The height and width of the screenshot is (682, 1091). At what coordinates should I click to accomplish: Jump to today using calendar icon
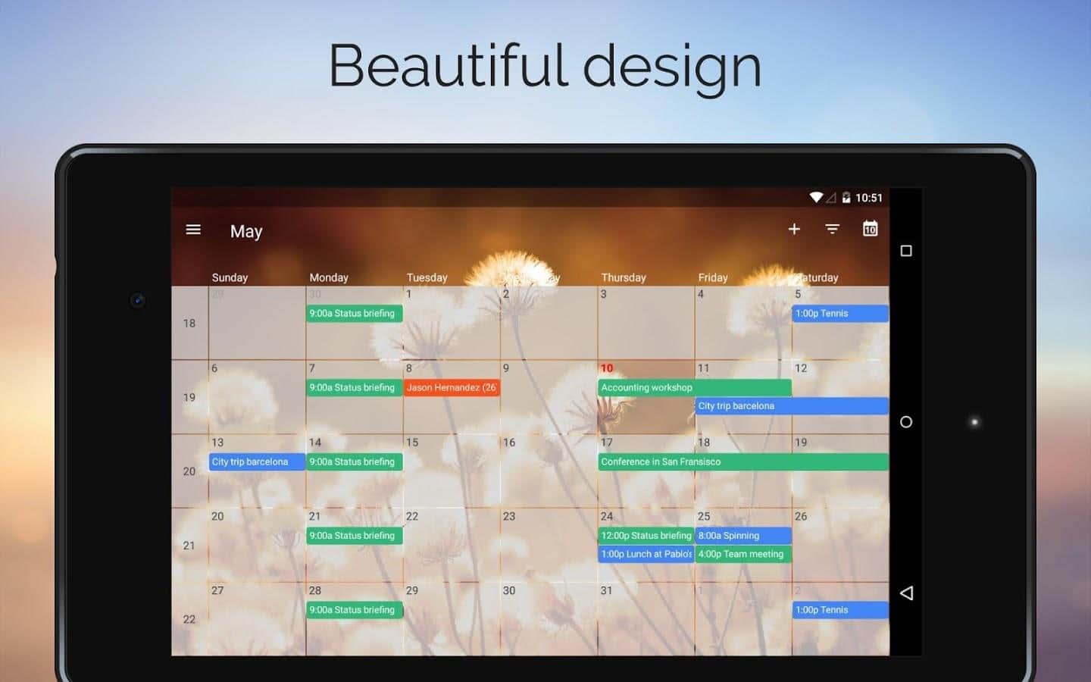[x=870, y=229]
